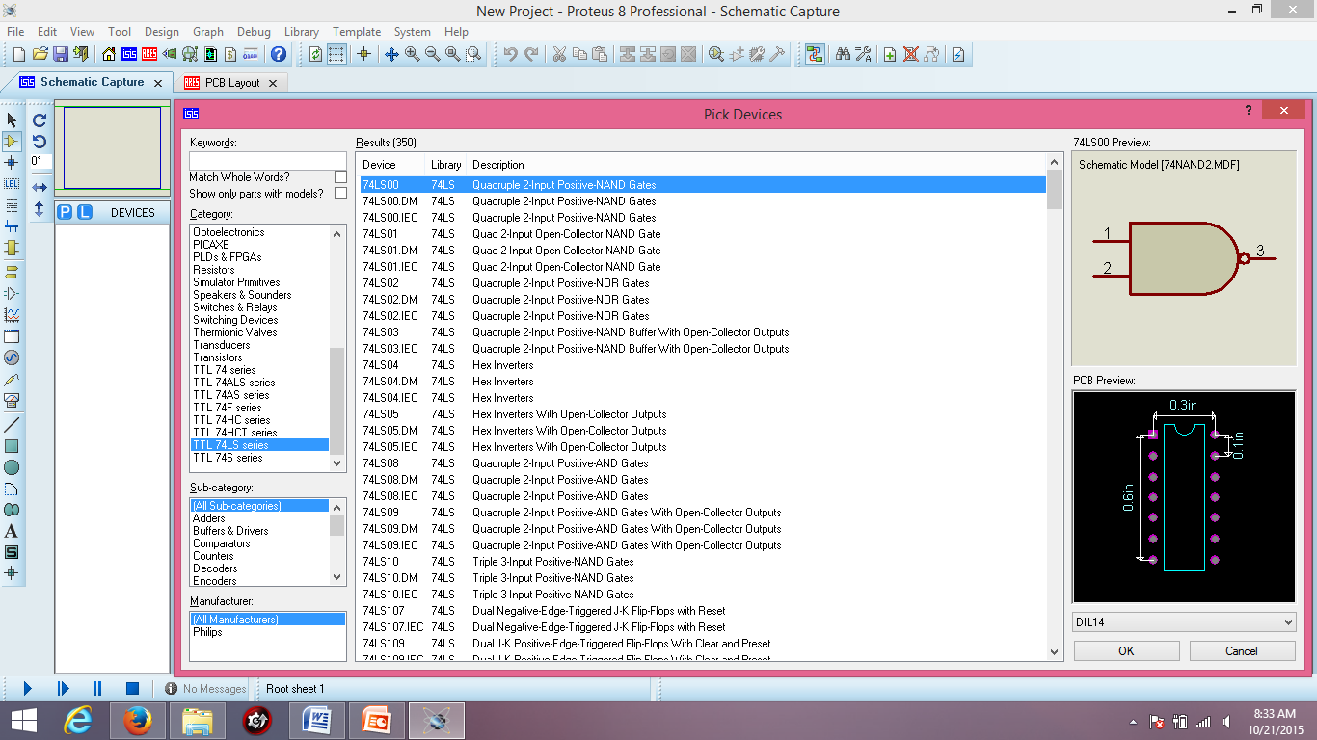
Task: Activate the Wire Label mode tool
Action: pyautogui.click(x=12, y=183)
